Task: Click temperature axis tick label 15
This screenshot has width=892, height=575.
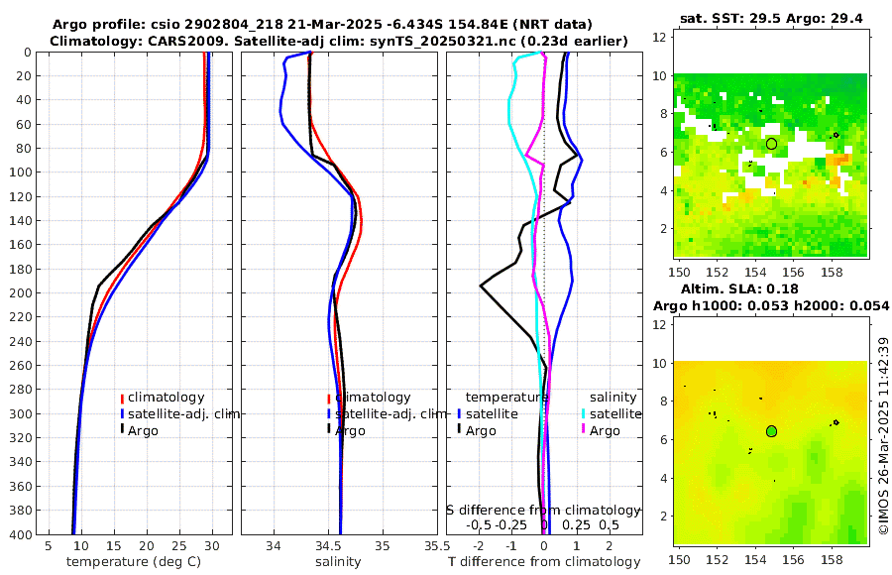Action: pyautogui.click(x=114, y=546)
